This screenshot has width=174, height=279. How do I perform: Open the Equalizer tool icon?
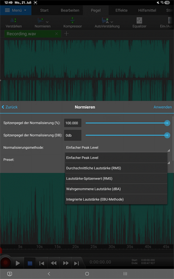click(139, 20)
